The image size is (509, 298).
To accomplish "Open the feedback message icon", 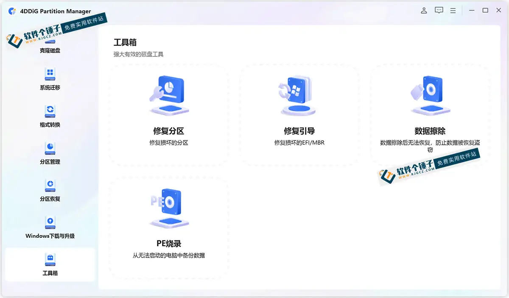I will point(439,11).
